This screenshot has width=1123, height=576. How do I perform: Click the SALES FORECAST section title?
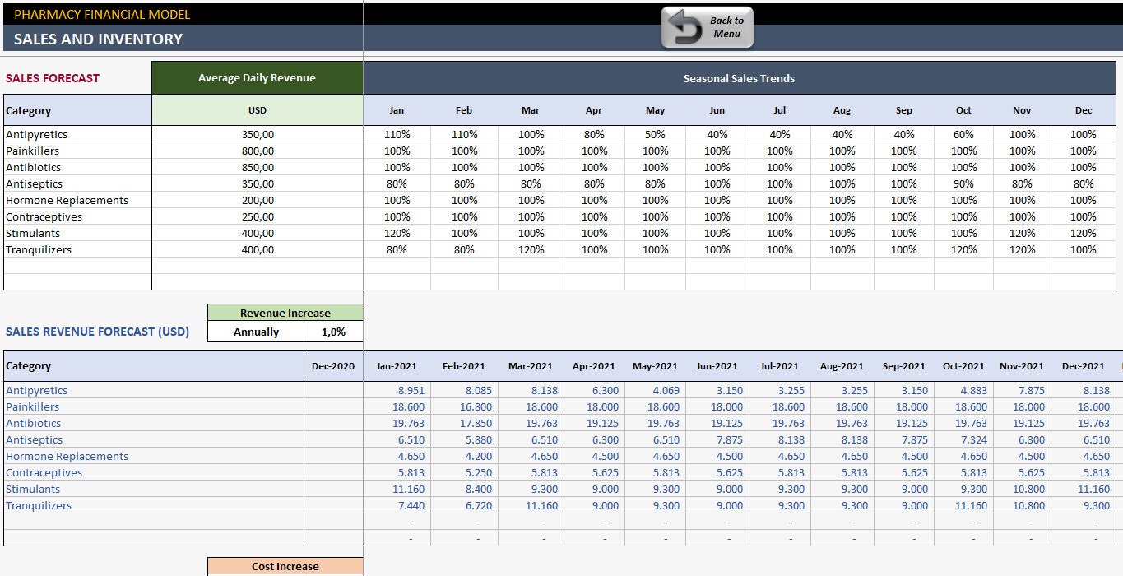49,77
